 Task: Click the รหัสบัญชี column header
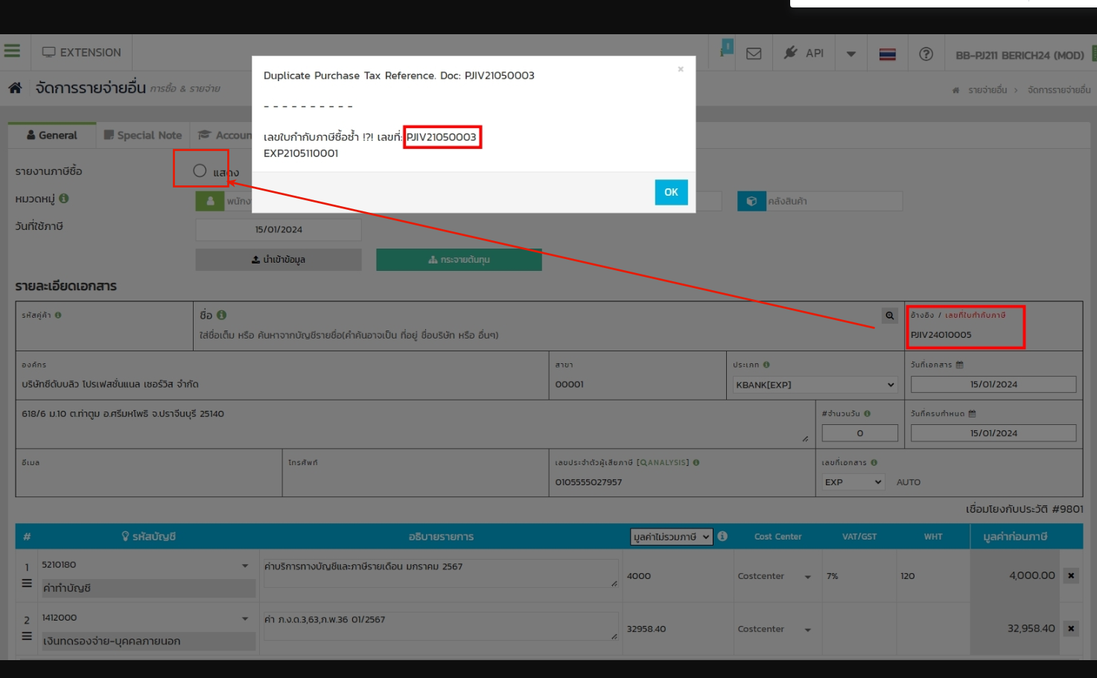(149, 537)
